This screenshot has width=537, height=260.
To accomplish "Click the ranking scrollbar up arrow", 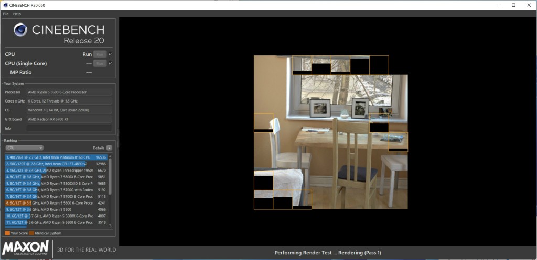I will (x=110, y=156).
